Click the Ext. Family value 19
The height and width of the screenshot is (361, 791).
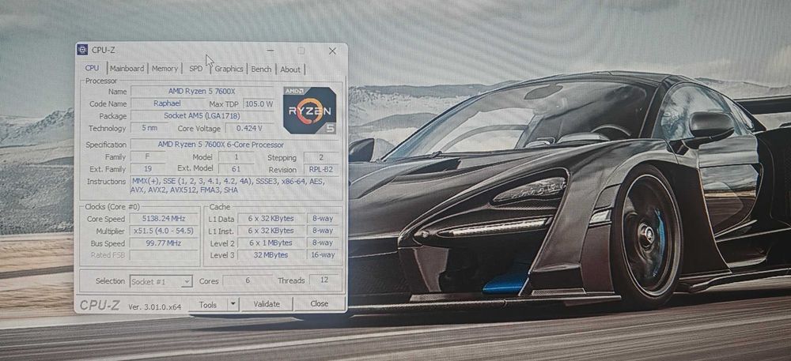click(x=148, y=169)
